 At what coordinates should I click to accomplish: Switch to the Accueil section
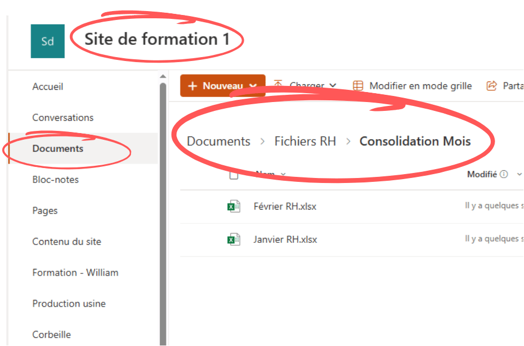[x=48, y=86]
